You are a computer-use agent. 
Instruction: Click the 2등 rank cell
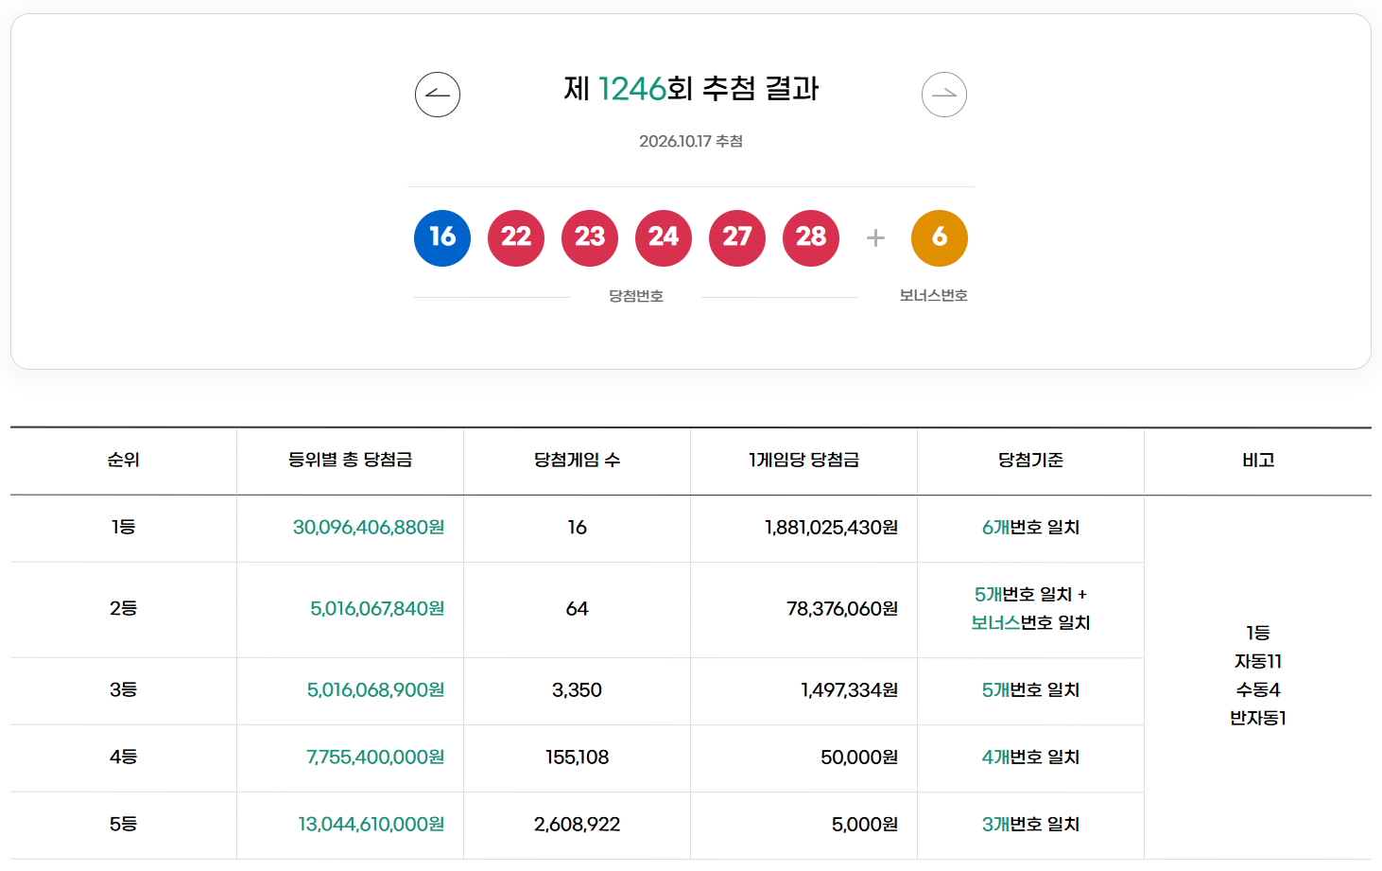[x=124, y=608]
